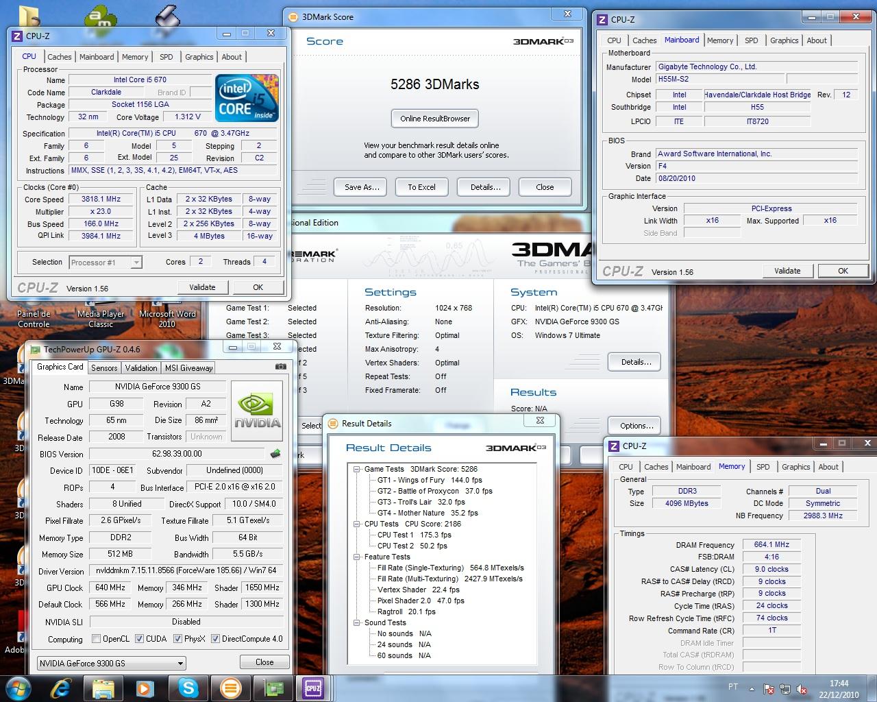Switch to GPU-Z taskbar button
Image resolution: width=877 pixels, height=702 pixels.
pyautogui.click(x=273, y=688)
